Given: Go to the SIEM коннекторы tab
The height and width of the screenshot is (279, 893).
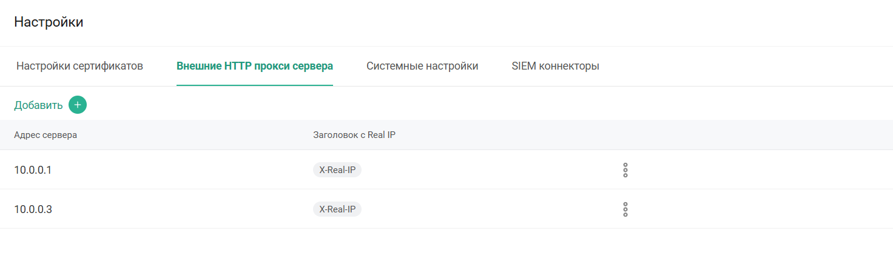Looking at the screenshot, I should pos(555,66).
